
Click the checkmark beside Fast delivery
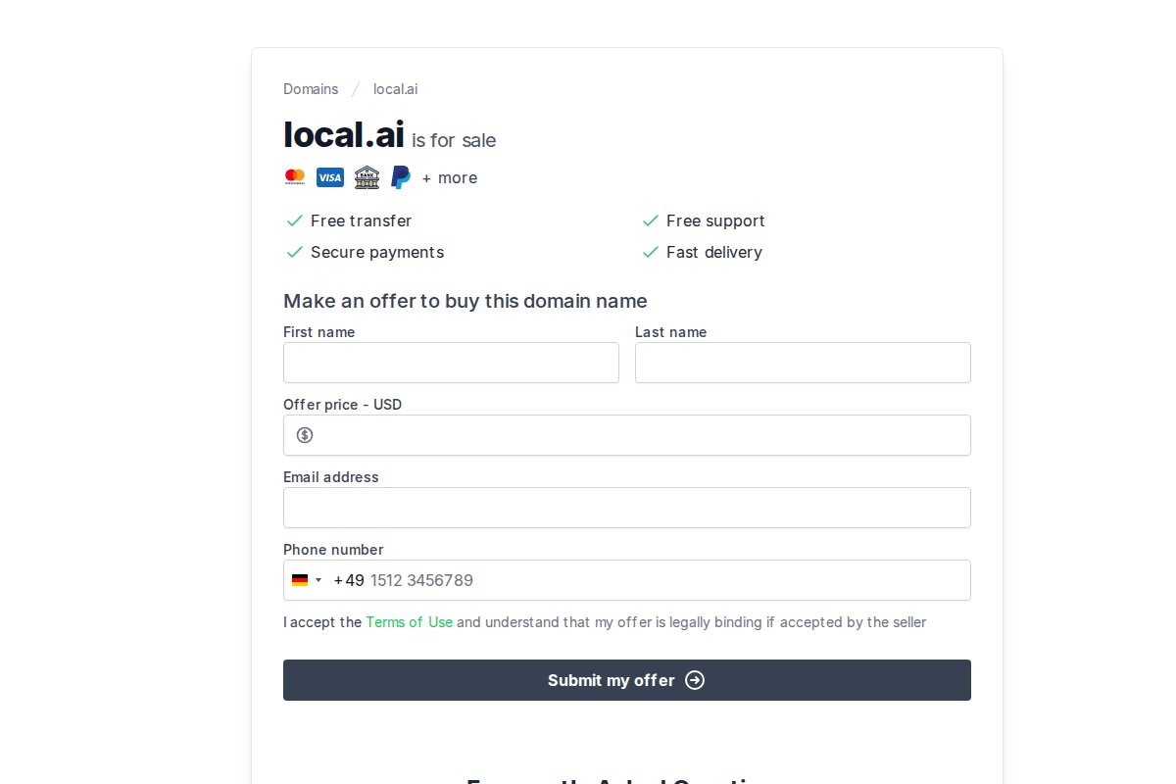650,252
